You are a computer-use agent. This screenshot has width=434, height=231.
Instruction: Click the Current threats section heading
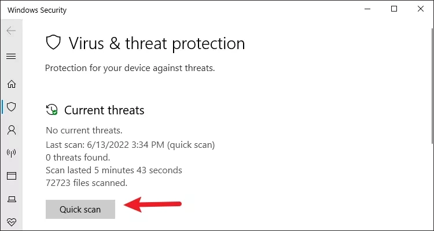104,110
